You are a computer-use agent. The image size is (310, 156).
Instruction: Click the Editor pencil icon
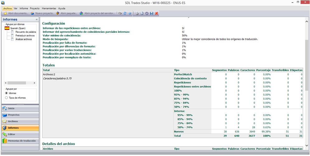(x=5, y=134)
